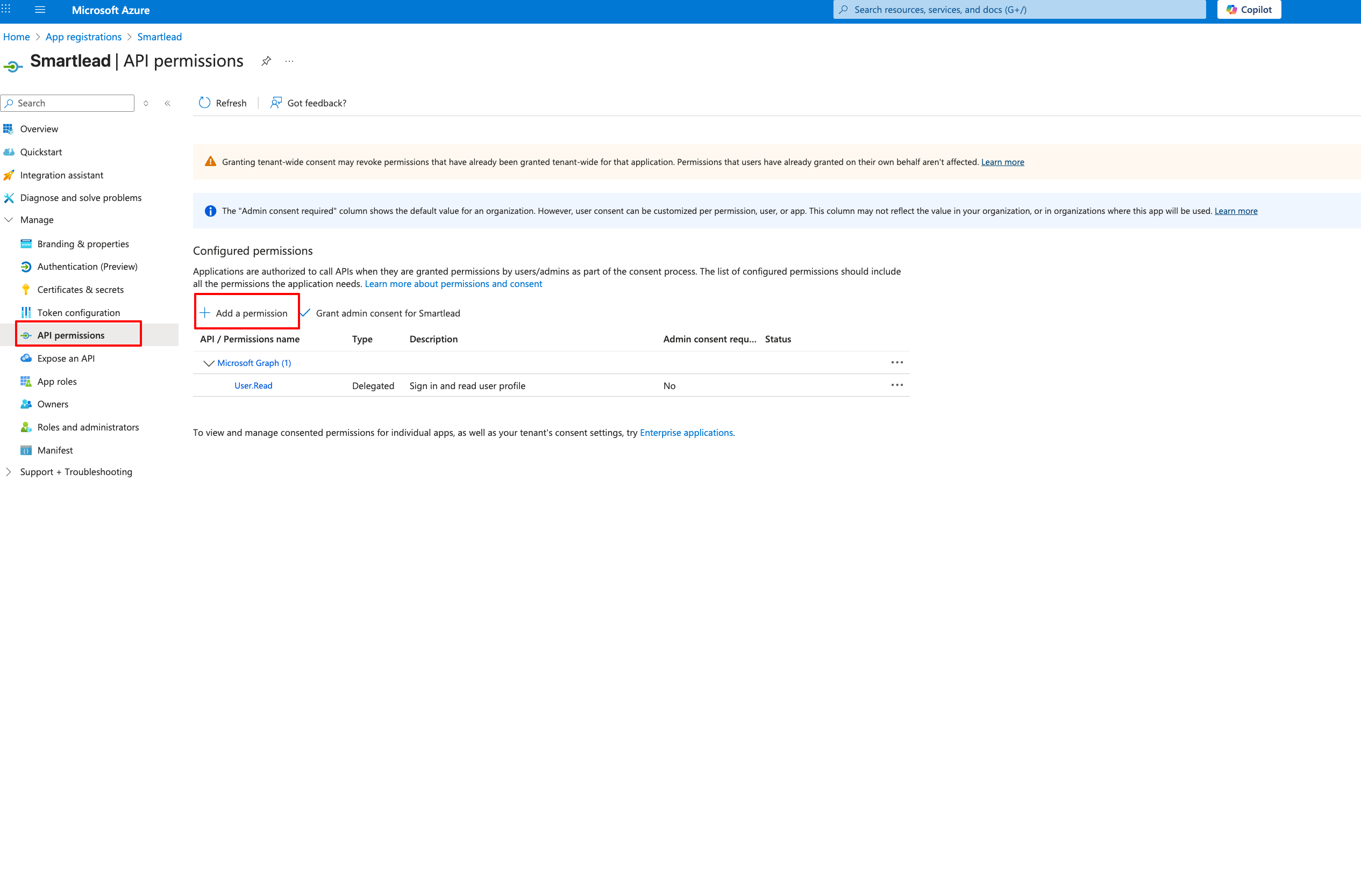Click the Manifest icon

pos(26,450)
